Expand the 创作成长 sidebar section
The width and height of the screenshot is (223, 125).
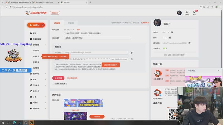point(45,108)
